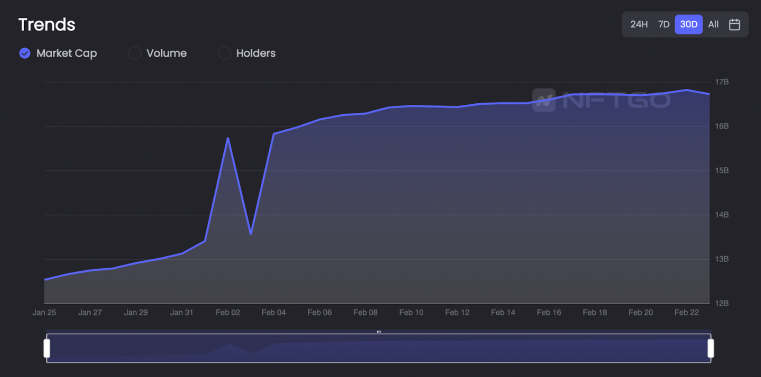Open the calendar date picker icon
This screenshot has width=761, height=377.
[734, 25]
